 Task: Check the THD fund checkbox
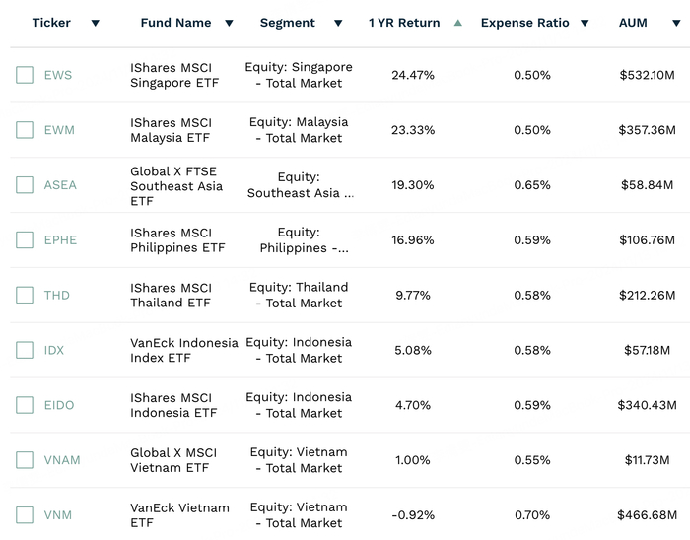tap(25, 295)
